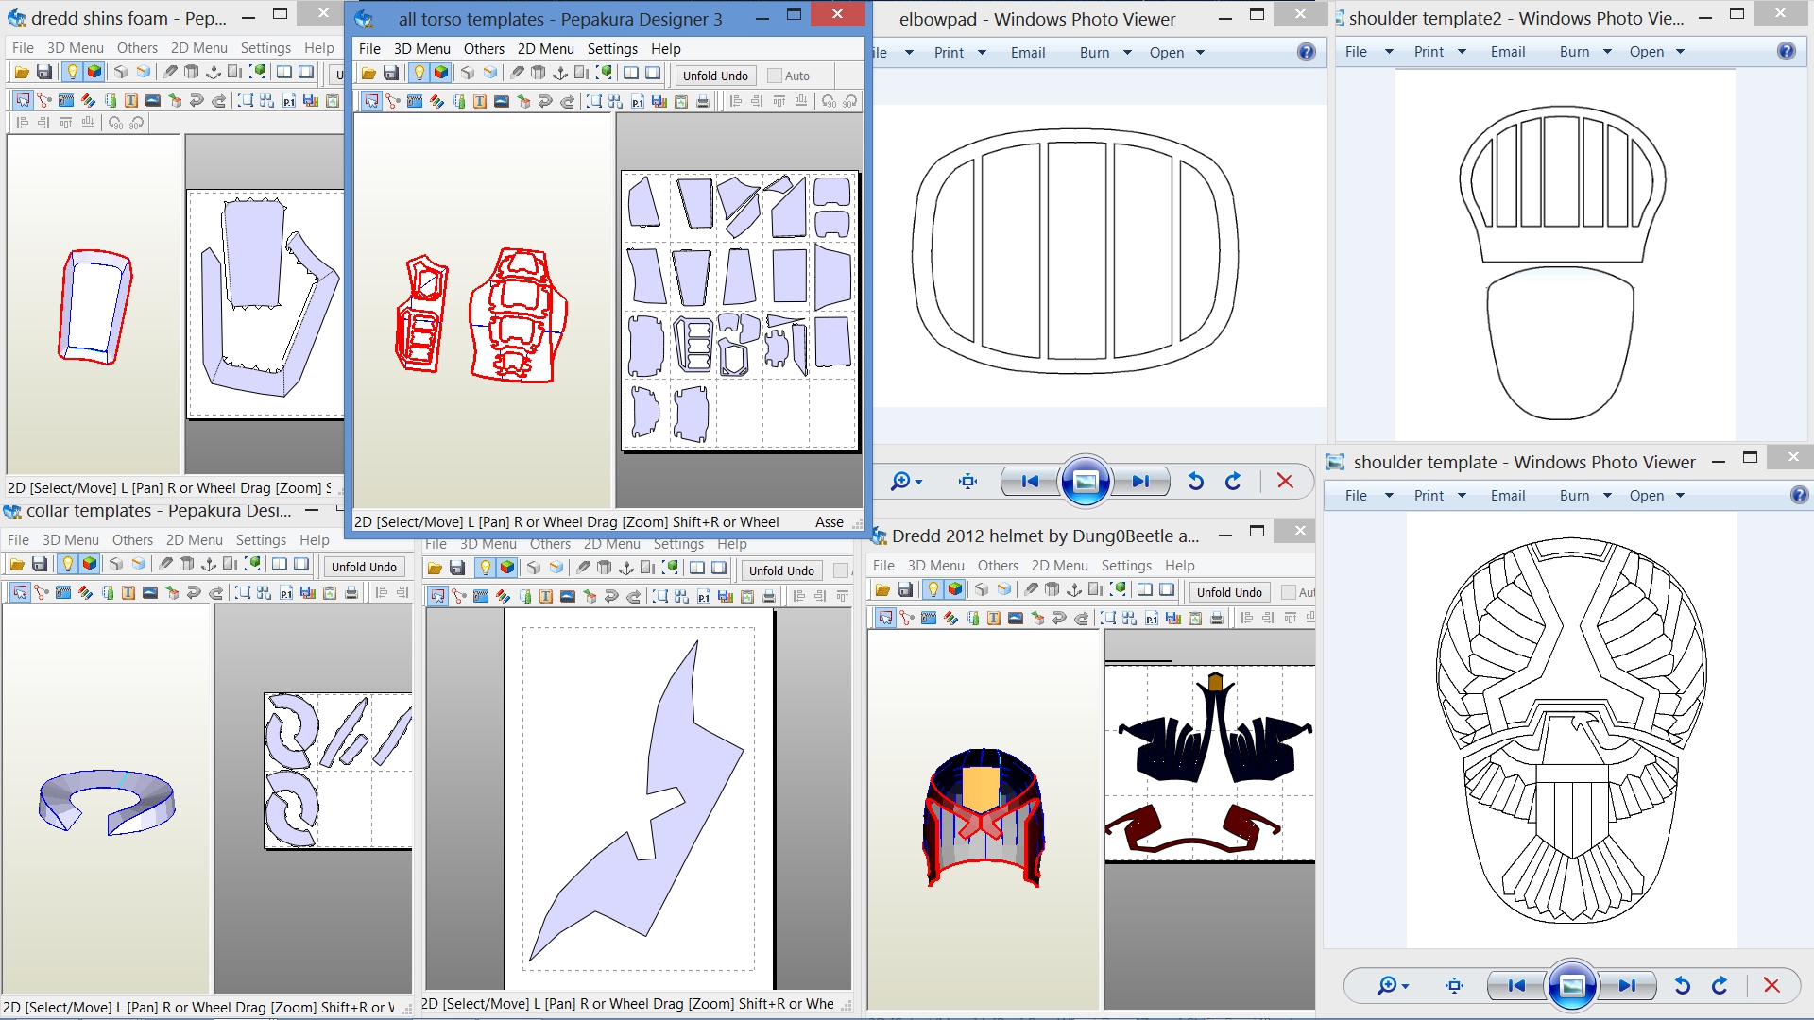Go to next image in elbowpad viewer
This screenshot has height=1020, width=1814.
1141,482
